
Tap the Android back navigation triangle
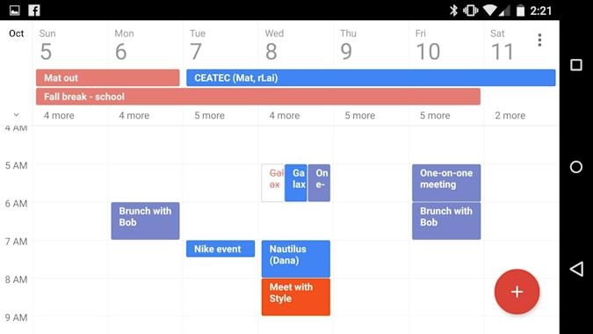click(576, 269)
